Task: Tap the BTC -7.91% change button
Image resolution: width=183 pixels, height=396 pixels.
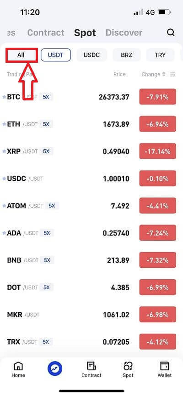Action: pos(157,97)
